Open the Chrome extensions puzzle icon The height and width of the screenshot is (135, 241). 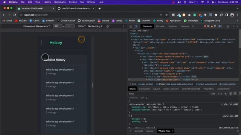pyautogui.click(x=216, y=15)
